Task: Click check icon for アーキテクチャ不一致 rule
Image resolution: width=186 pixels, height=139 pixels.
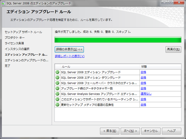Action: (x=57, y=88)
